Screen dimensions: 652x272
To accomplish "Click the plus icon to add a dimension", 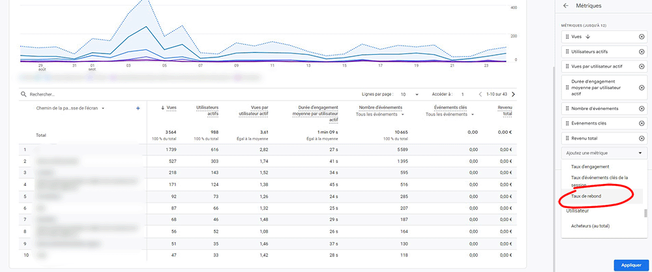I will tap(138, 108).
